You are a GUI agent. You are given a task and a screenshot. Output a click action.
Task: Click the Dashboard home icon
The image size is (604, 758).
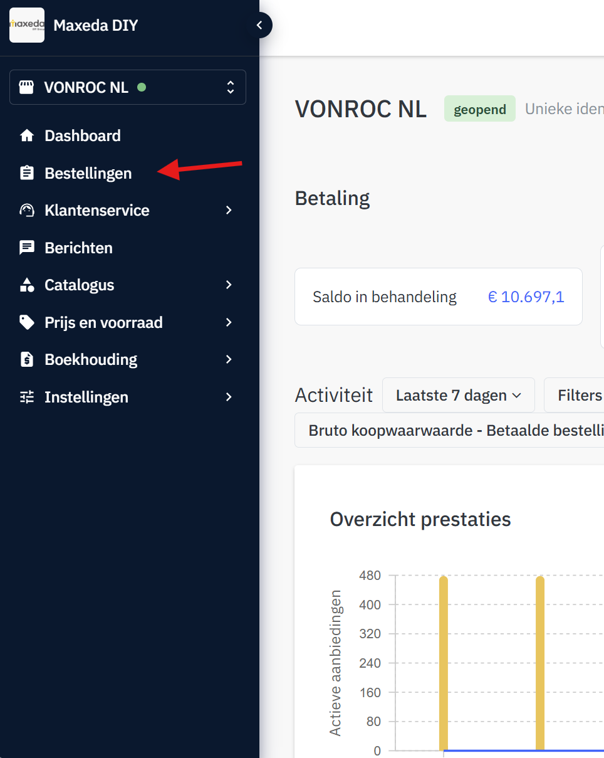26,135
